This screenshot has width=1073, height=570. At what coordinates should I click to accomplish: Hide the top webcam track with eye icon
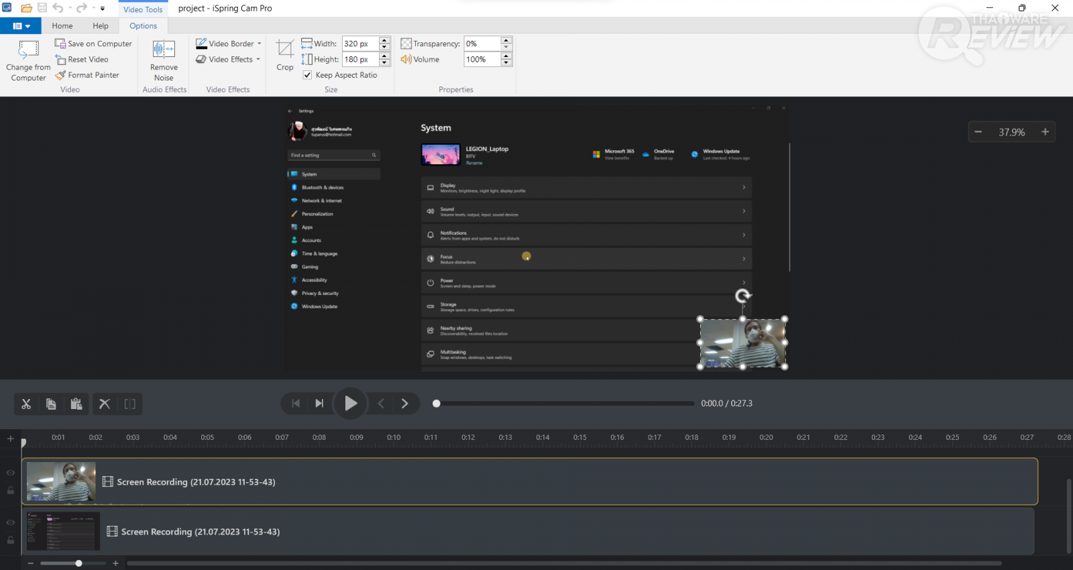tap(11, 473)
